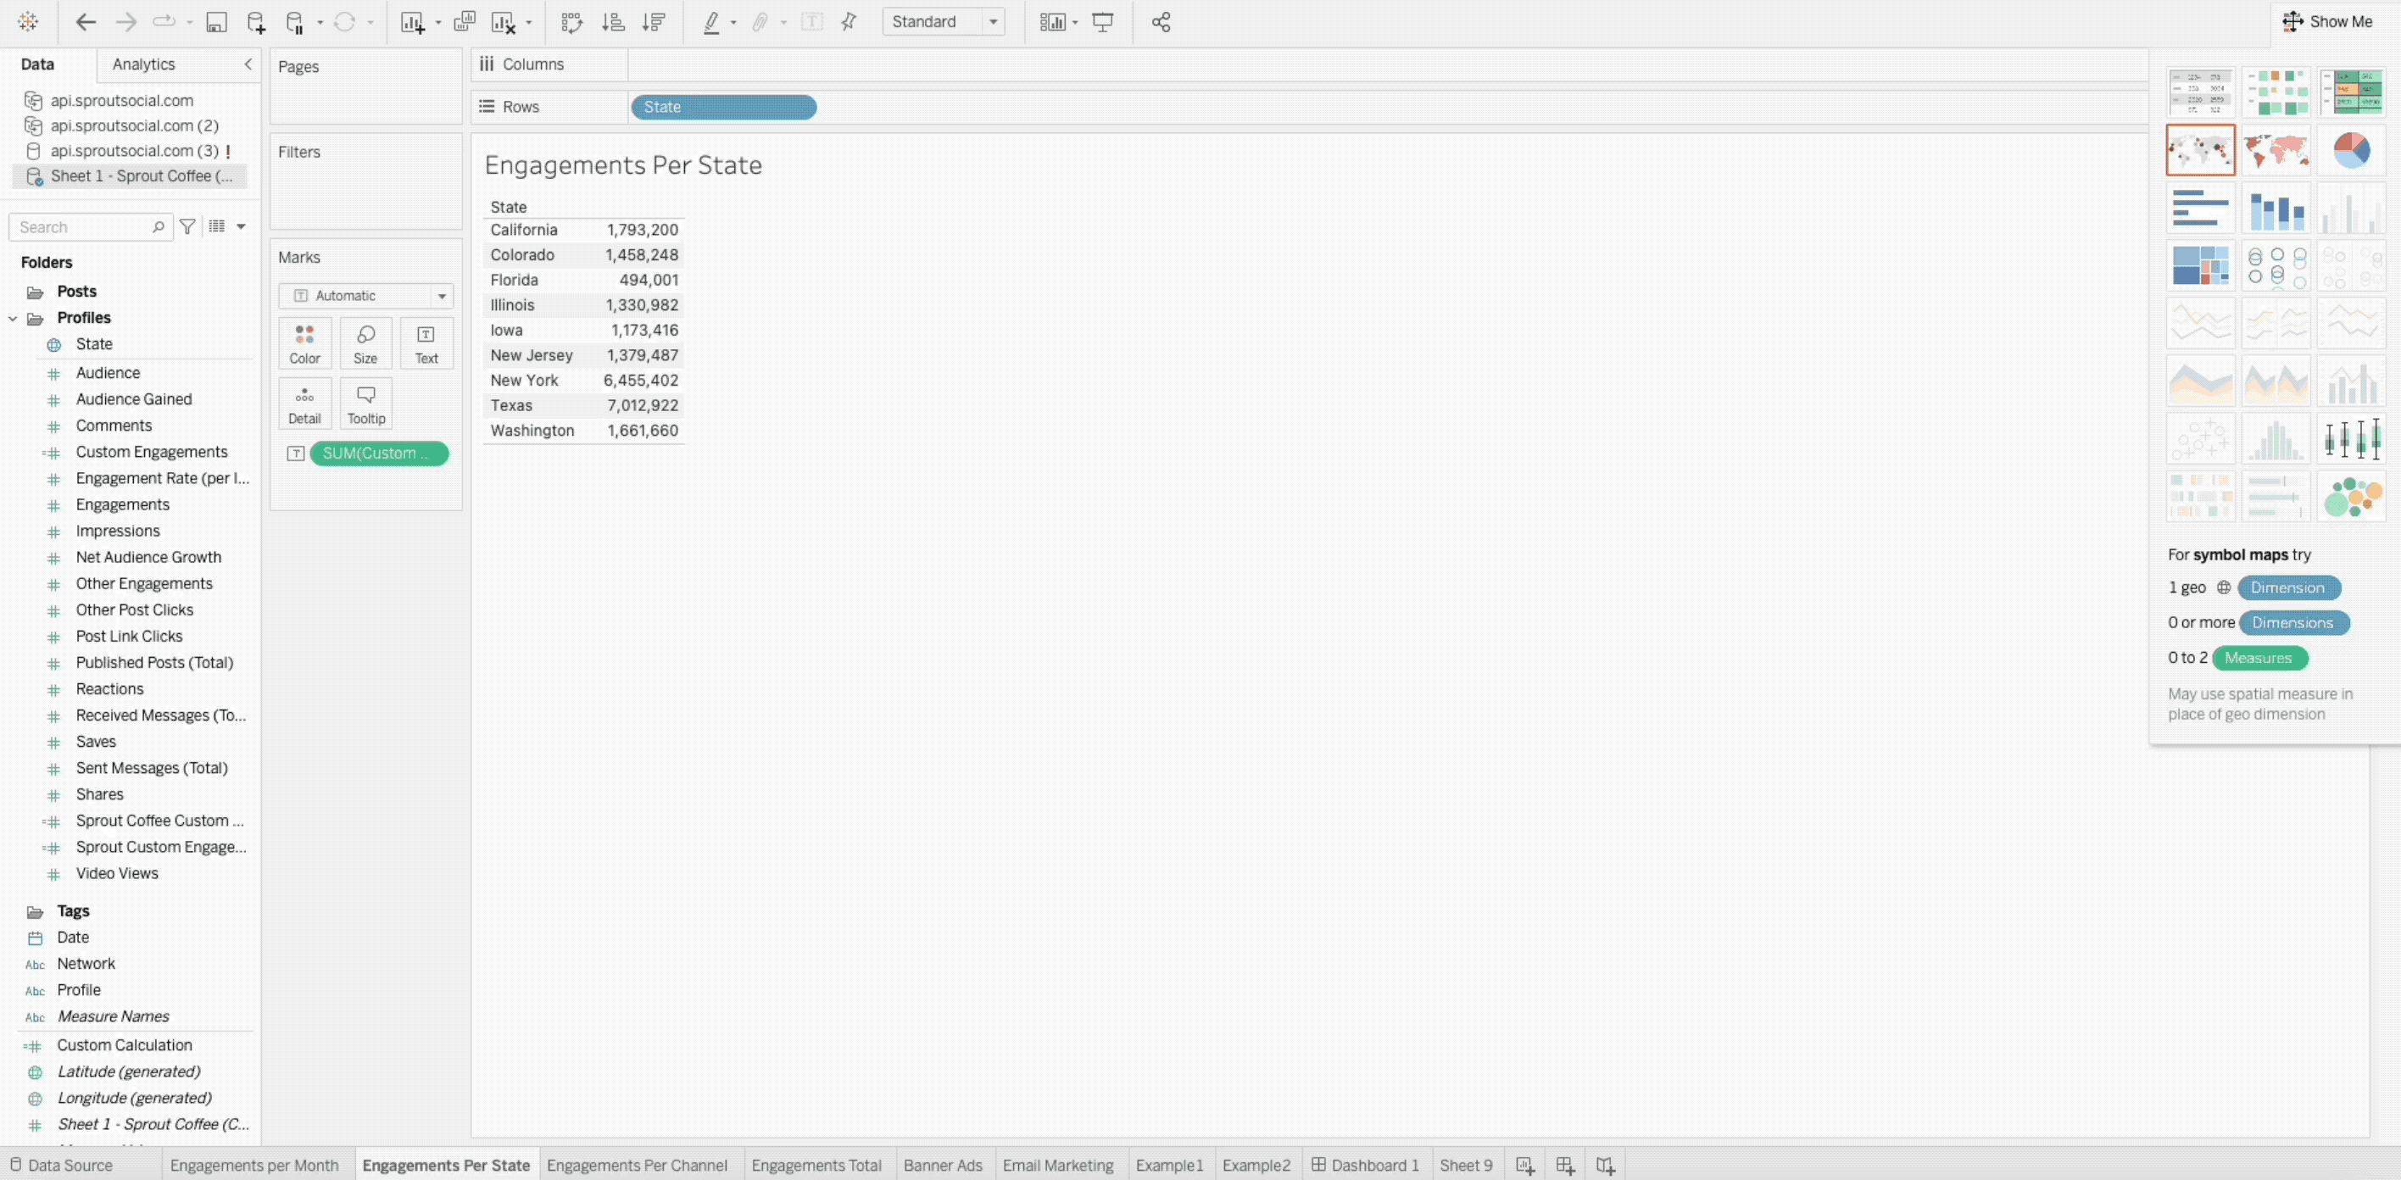
Task: Open the Banner Ads sheet tab
Action: click(x=942, y=1165)
